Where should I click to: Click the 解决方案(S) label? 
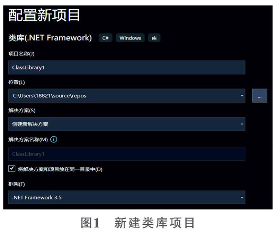tap(22, 110)
